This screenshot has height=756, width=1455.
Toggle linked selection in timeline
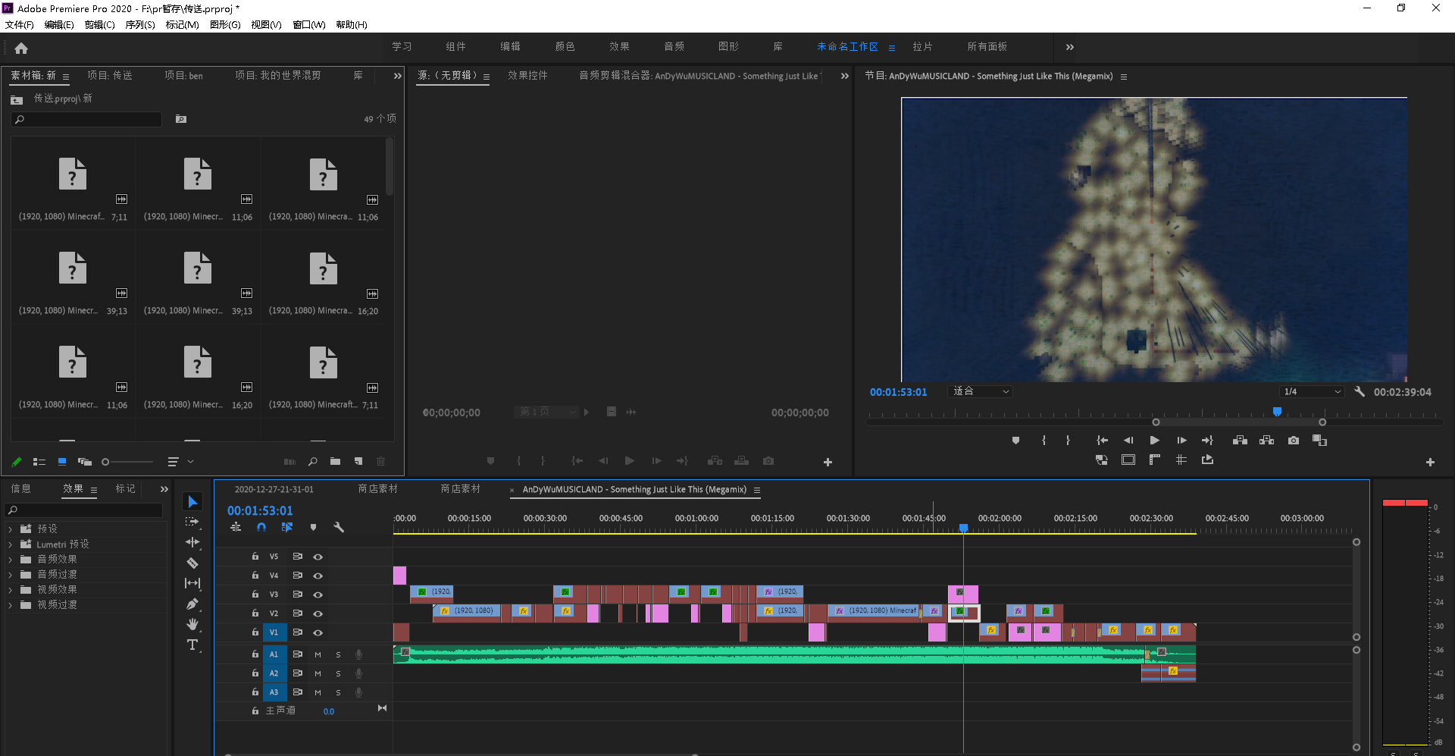(x=287, y=527)
